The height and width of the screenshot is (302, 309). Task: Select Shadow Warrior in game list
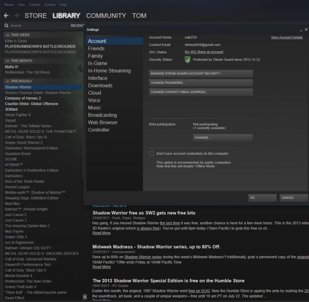point(43,87)
